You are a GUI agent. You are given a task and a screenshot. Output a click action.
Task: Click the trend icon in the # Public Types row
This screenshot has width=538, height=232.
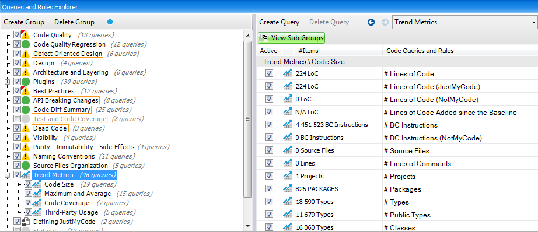click(287, 215)
